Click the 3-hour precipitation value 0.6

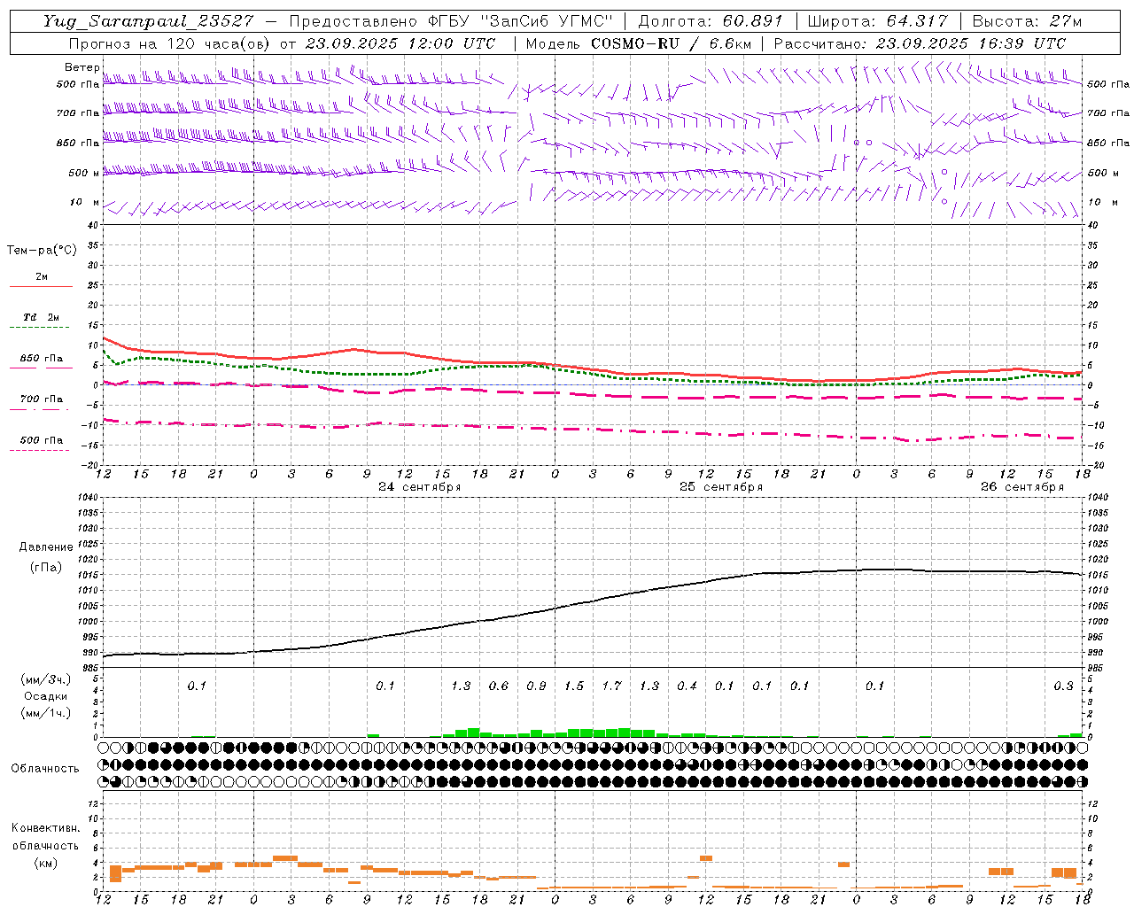[x=499, y=686]
